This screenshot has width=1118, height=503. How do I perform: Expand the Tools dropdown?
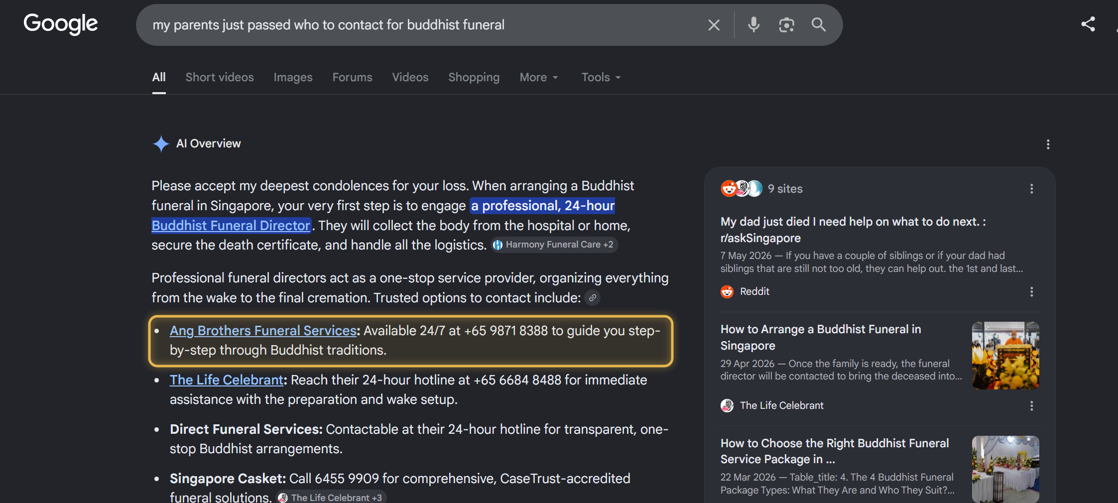click(x=601, y=77)
